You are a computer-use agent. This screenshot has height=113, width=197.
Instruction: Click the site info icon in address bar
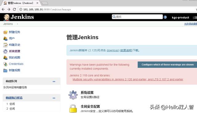pos(21,9)
